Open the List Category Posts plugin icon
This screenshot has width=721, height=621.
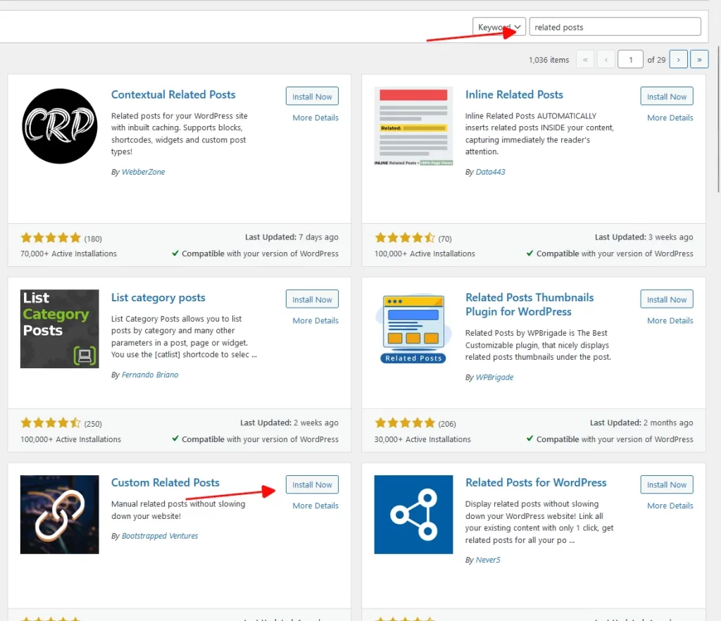point(59,329)
